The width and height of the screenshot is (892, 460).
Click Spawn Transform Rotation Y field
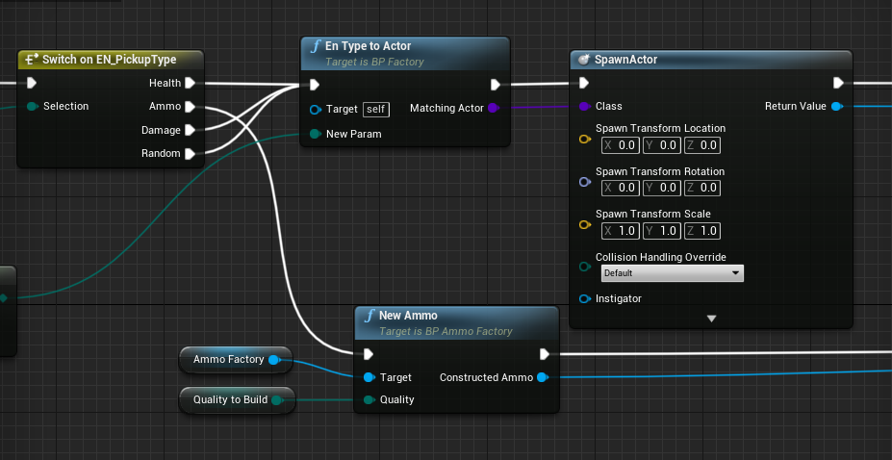click(x=668, y=188)
